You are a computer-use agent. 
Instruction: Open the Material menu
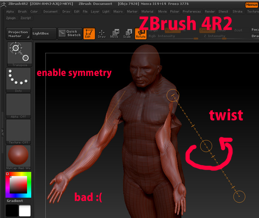pyautogui.click(x=147, y=11)
